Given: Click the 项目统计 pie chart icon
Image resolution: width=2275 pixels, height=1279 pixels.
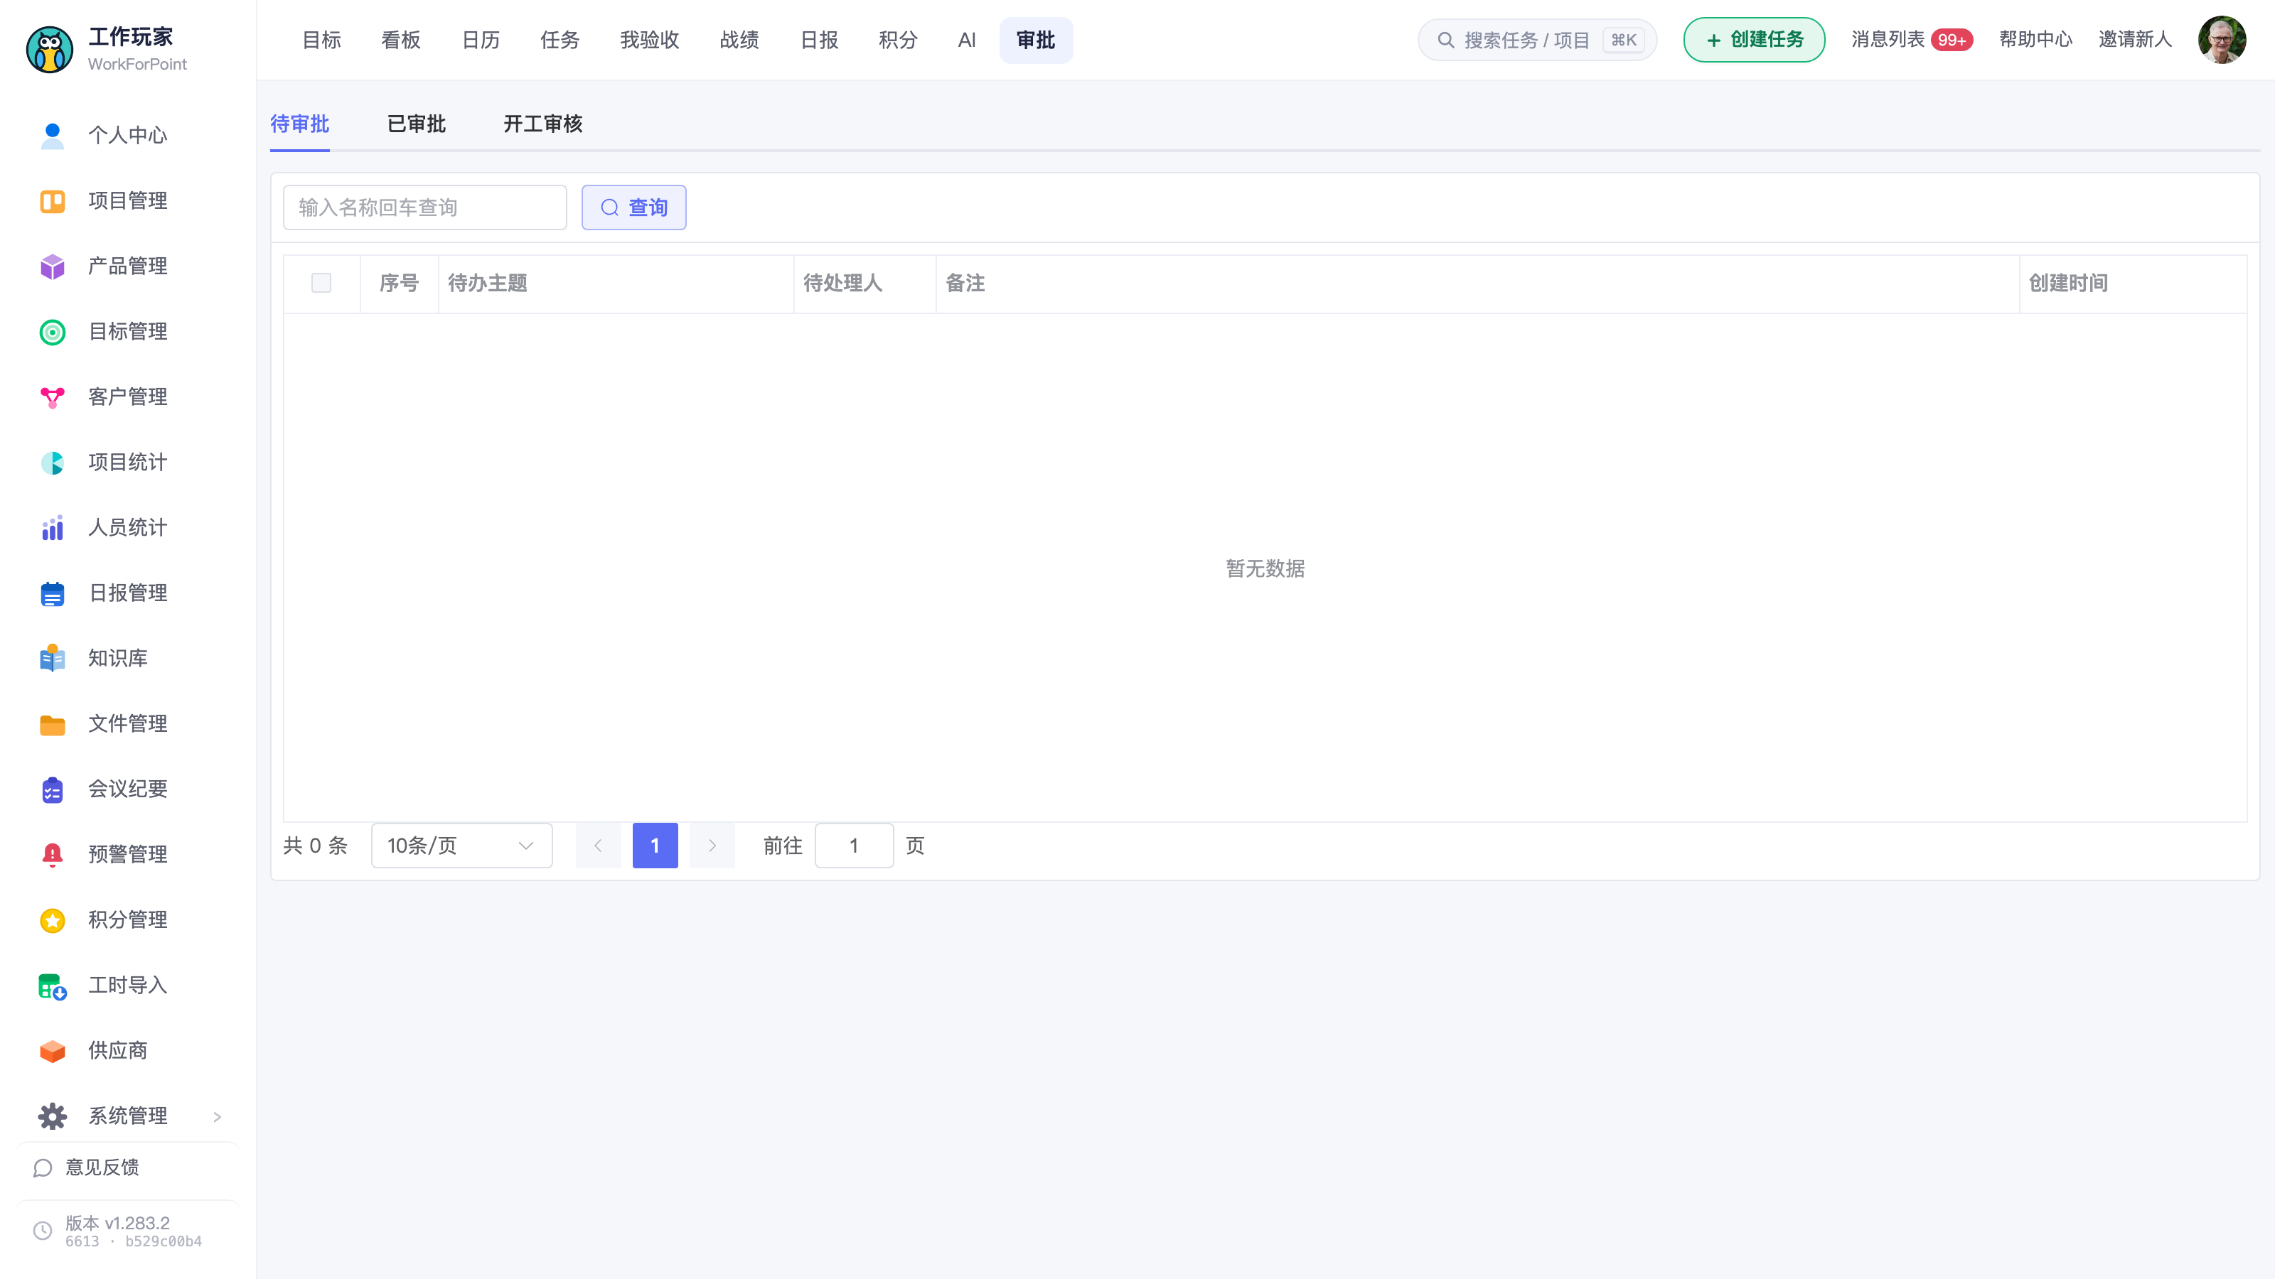Looking at the screenshot, I should (x=52, y=463).
